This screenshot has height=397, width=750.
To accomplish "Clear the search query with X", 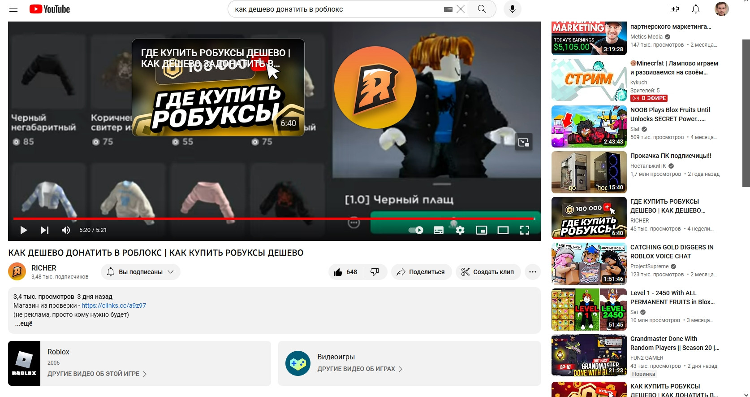I will 461,9.
